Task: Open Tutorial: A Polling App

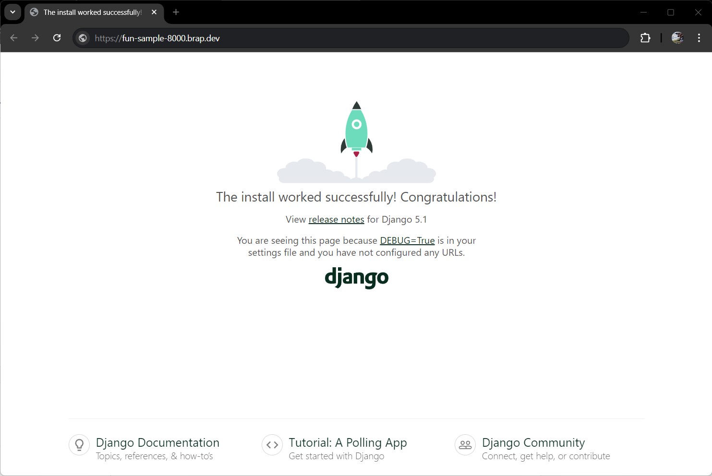Action: pyautogui.click(x=348, y=442)
